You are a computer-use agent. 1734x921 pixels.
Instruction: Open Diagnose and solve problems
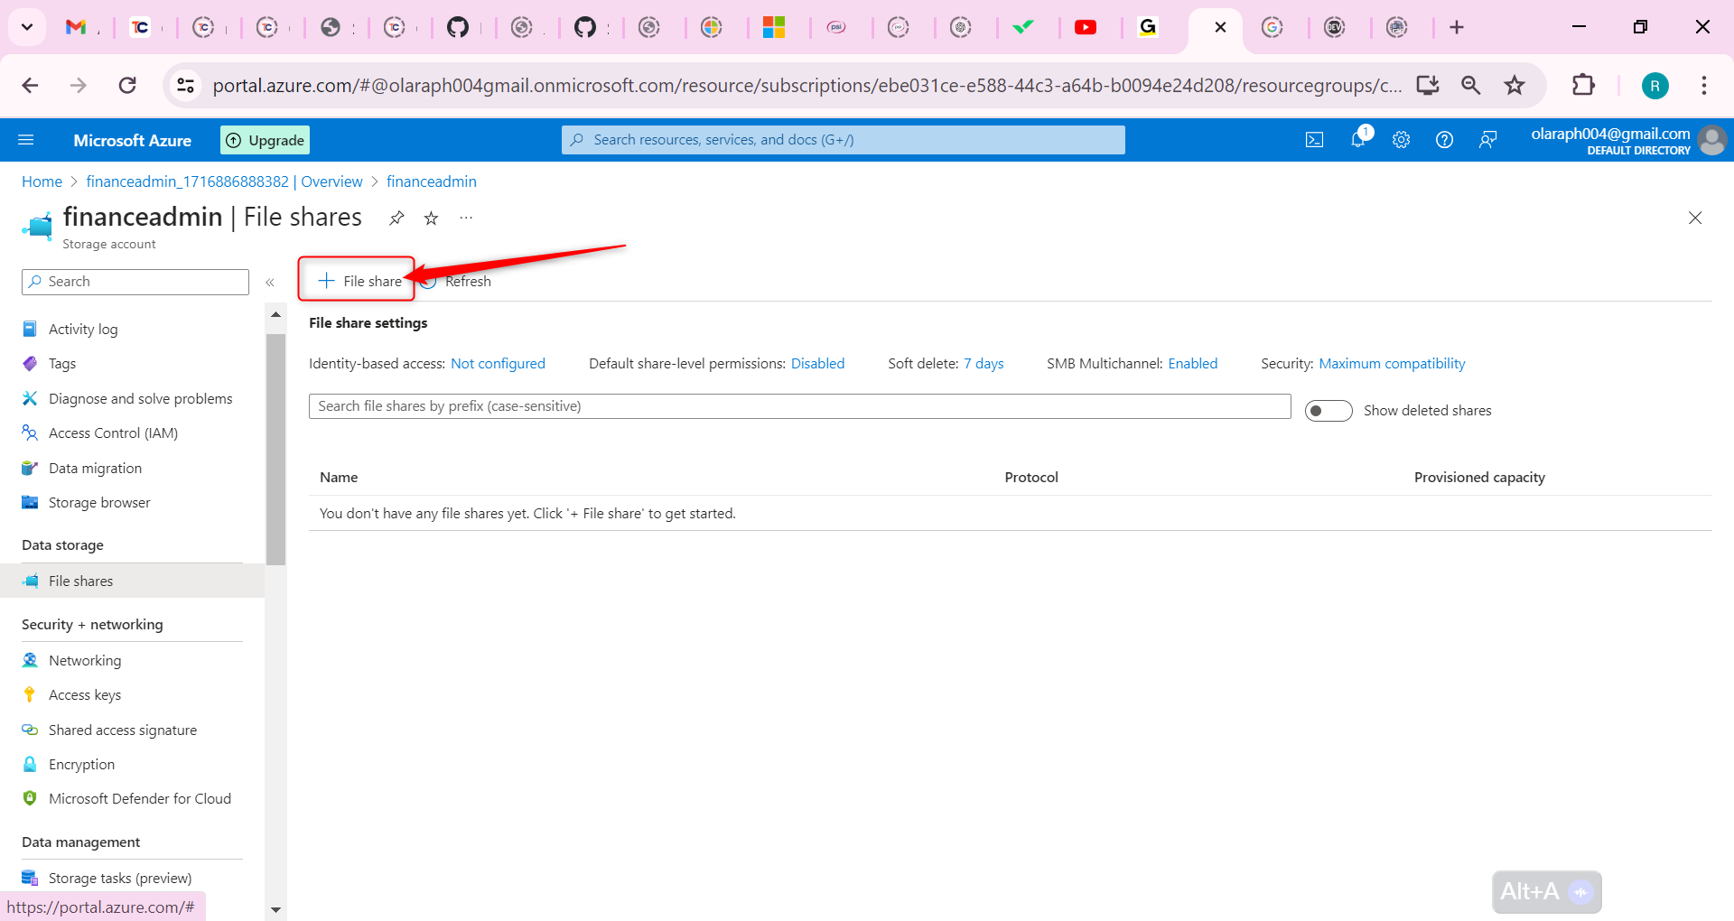point(140,398)
